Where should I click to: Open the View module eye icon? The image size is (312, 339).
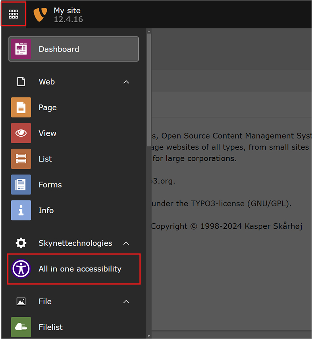coord(21,133)
